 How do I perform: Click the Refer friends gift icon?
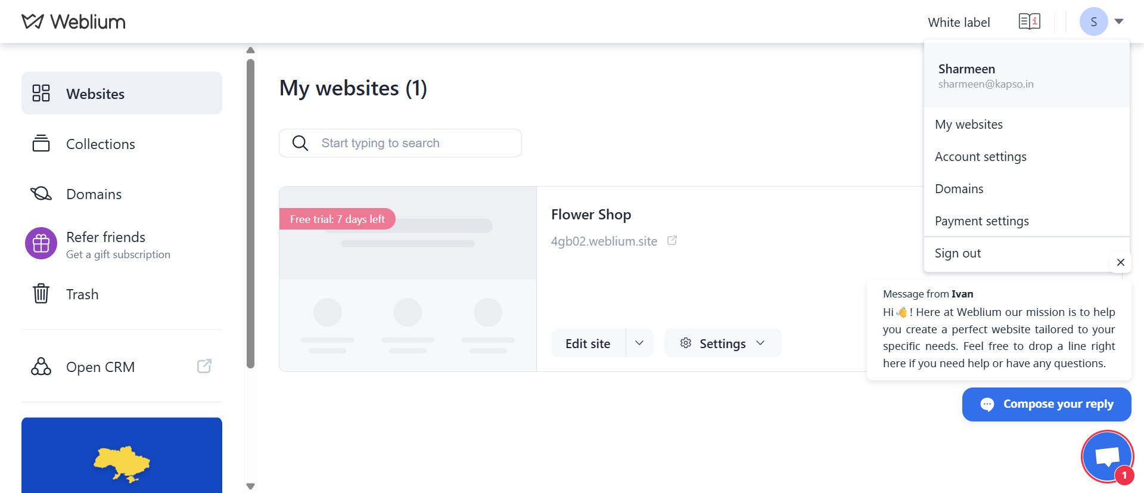pyautogui.click(x=41, y=243)
